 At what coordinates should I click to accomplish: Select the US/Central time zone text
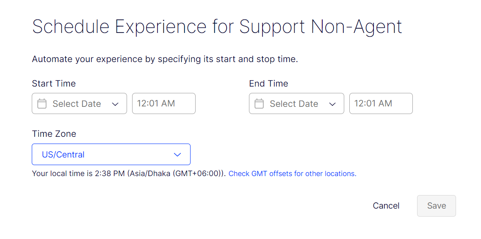(63, 155)
